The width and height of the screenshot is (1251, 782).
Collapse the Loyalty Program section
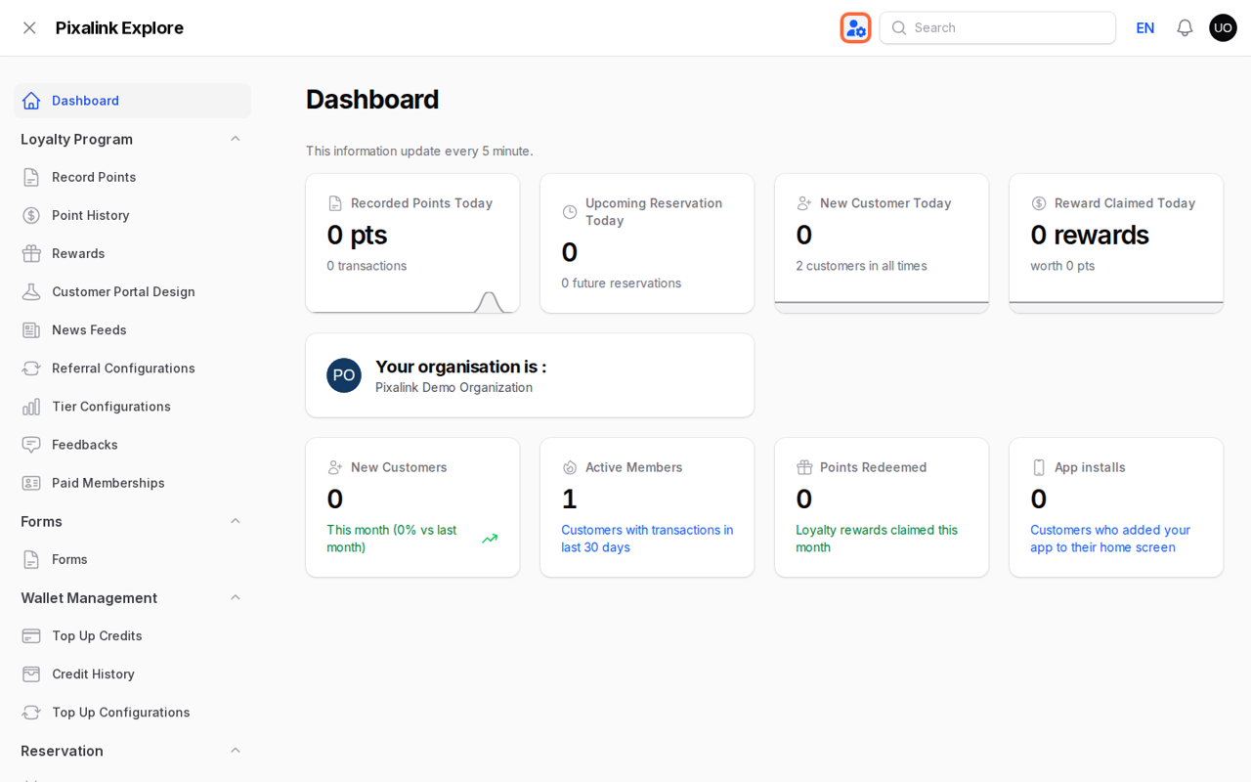(235, 139)
